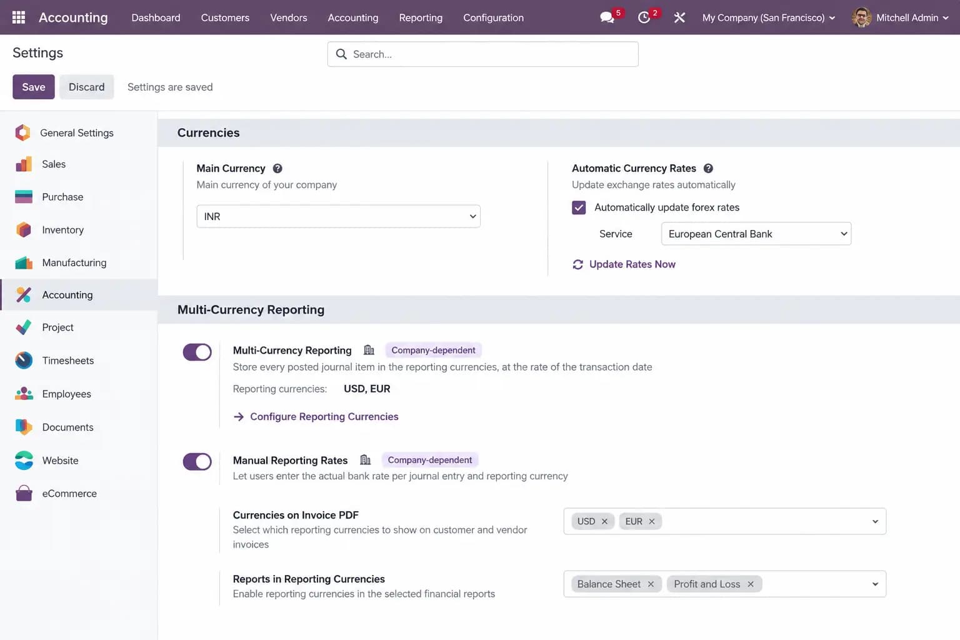
Task: Click the Accounting app icon in sidebar
Action: (23, 295)
